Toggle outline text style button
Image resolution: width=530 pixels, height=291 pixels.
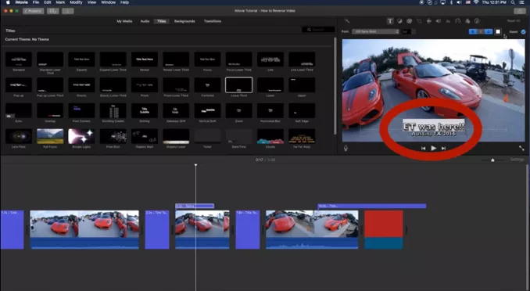pos(489,31)
